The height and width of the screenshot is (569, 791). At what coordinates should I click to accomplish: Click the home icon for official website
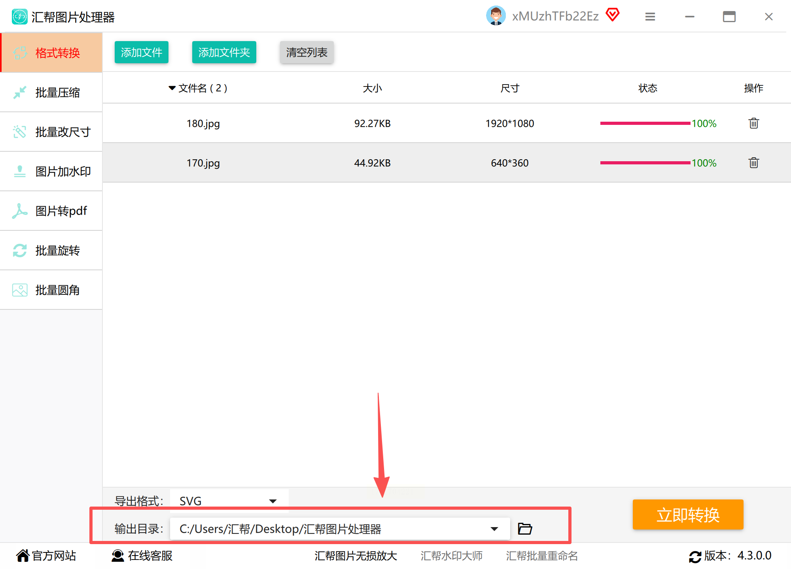click(x=23, y=556)
